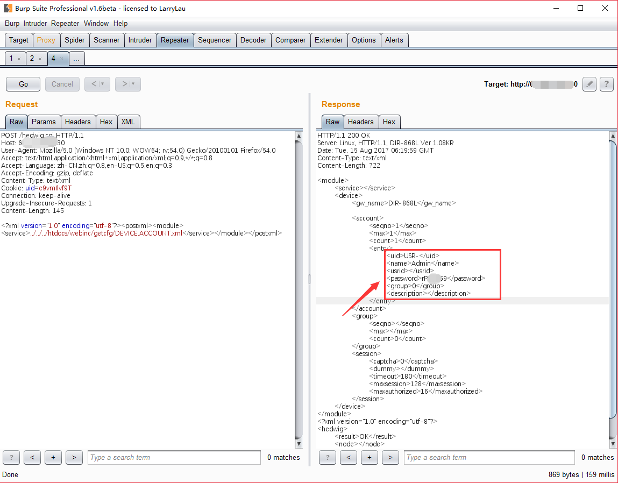Screen dimensions: 618x483
Task: Select the response Raw view tab
Action: 332,122
